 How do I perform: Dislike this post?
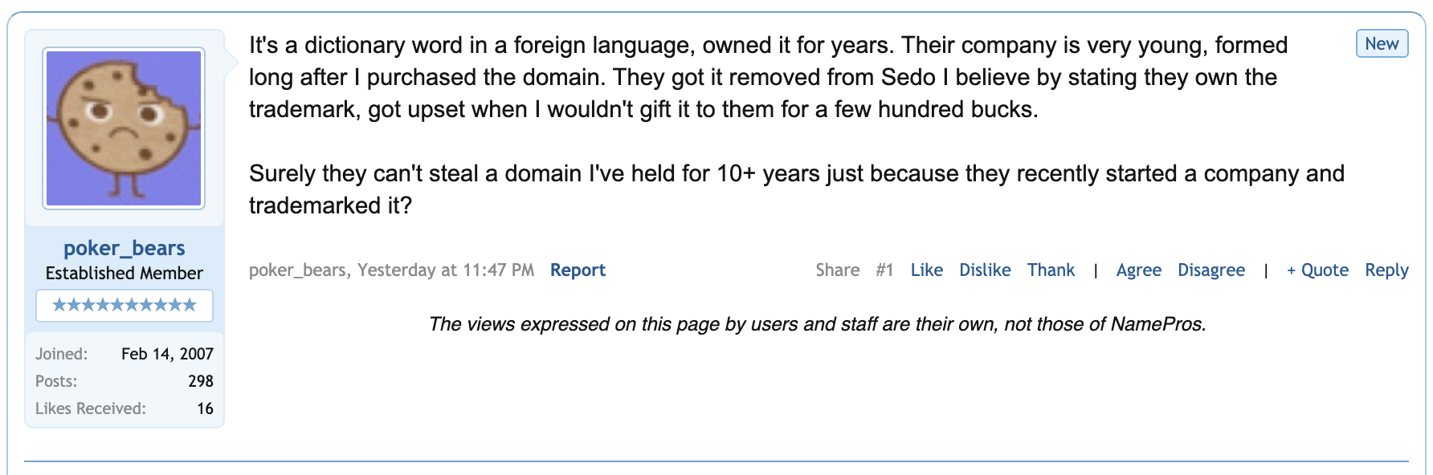985,270
